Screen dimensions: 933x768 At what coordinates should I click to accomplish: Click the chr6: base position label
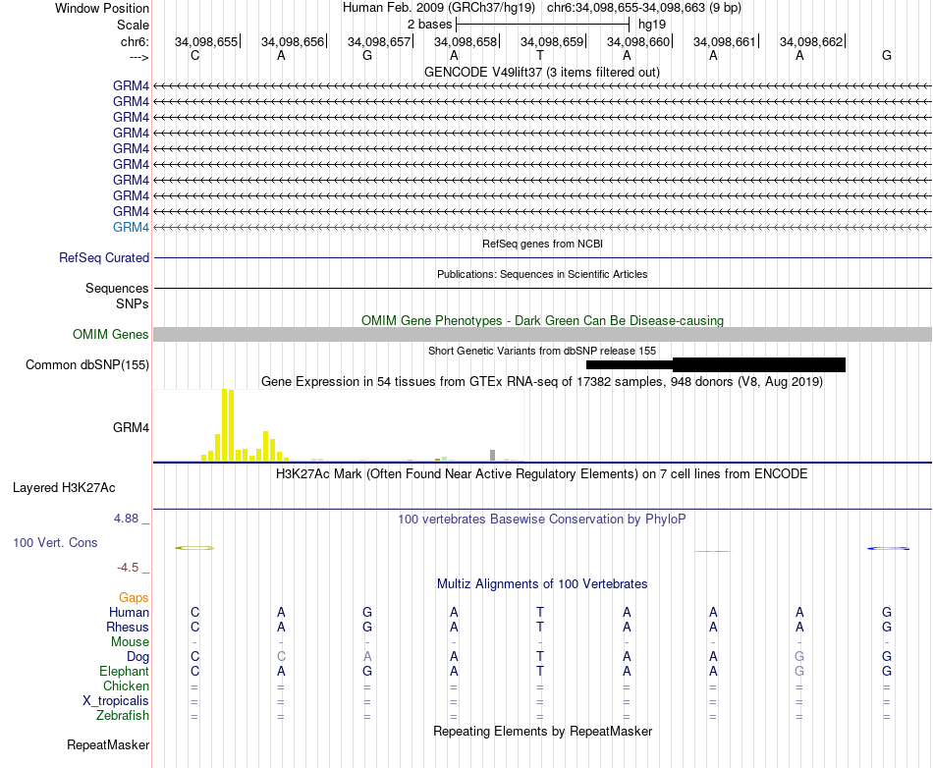[135, 41]
